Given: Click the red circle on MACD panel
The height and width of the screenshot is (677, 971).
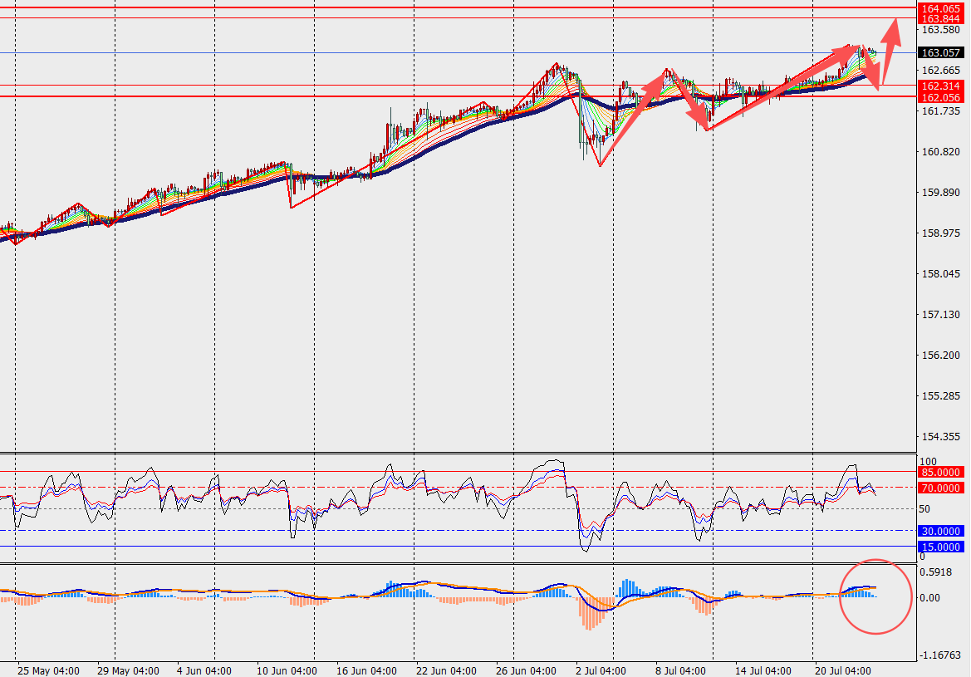Looking at the screenshot, I should [x=875, y=597].
